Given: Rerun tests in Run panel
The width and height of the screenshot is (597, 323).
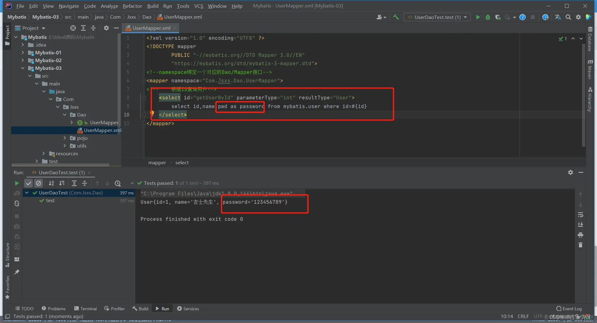Looking at the screenshot, I should [x=17, y=183].
